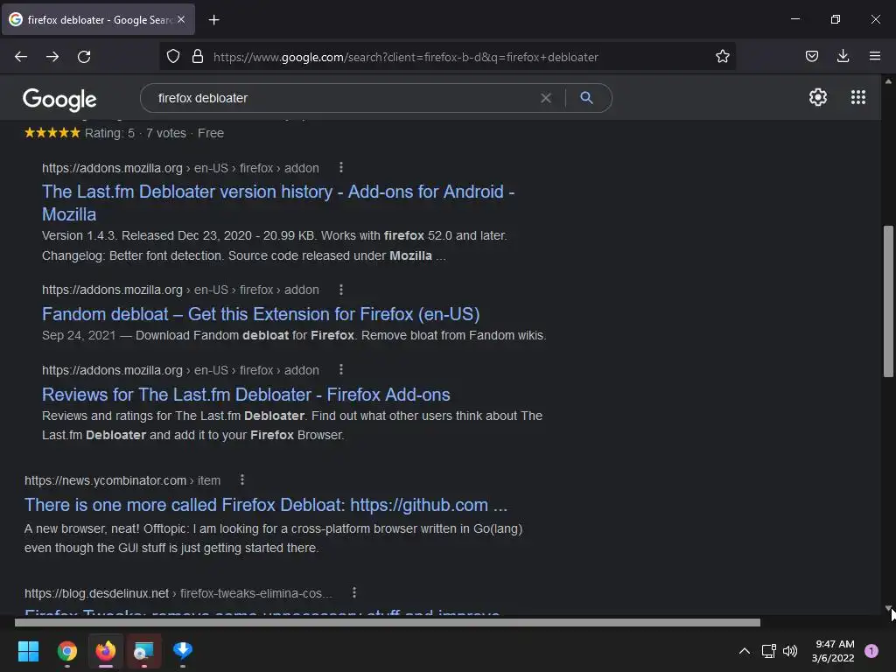
Task: Open network status in system tray
Action: pos(768,651)
